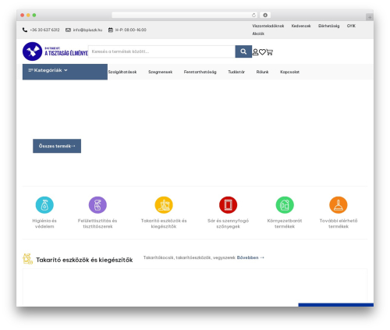The width and height of the screenshot is (390, 330).
Task: Expand the Kategóriák dropdown menu
Action: point(65,72)
